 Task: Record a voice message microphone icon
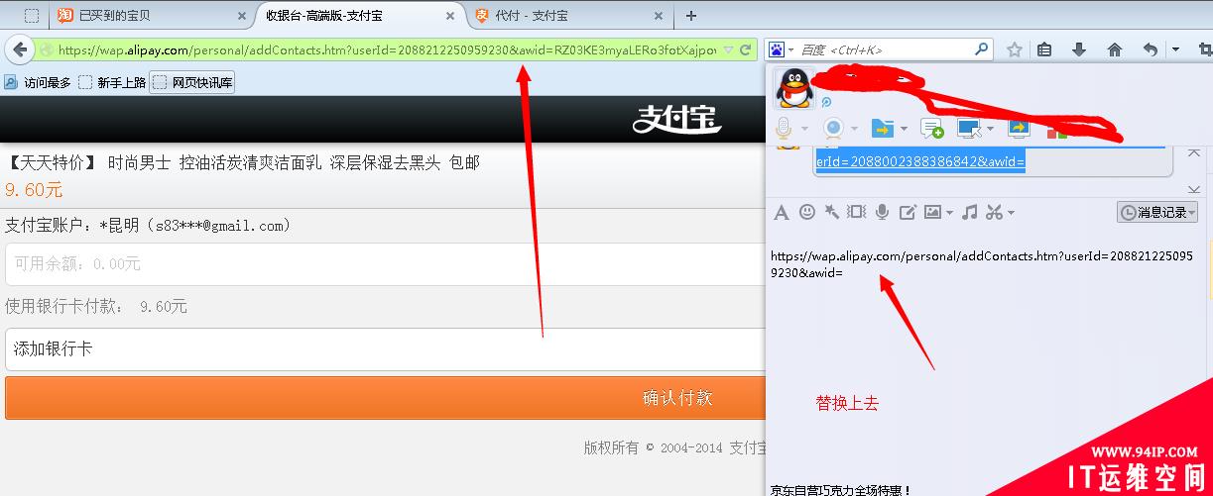(x=882, y=212)
